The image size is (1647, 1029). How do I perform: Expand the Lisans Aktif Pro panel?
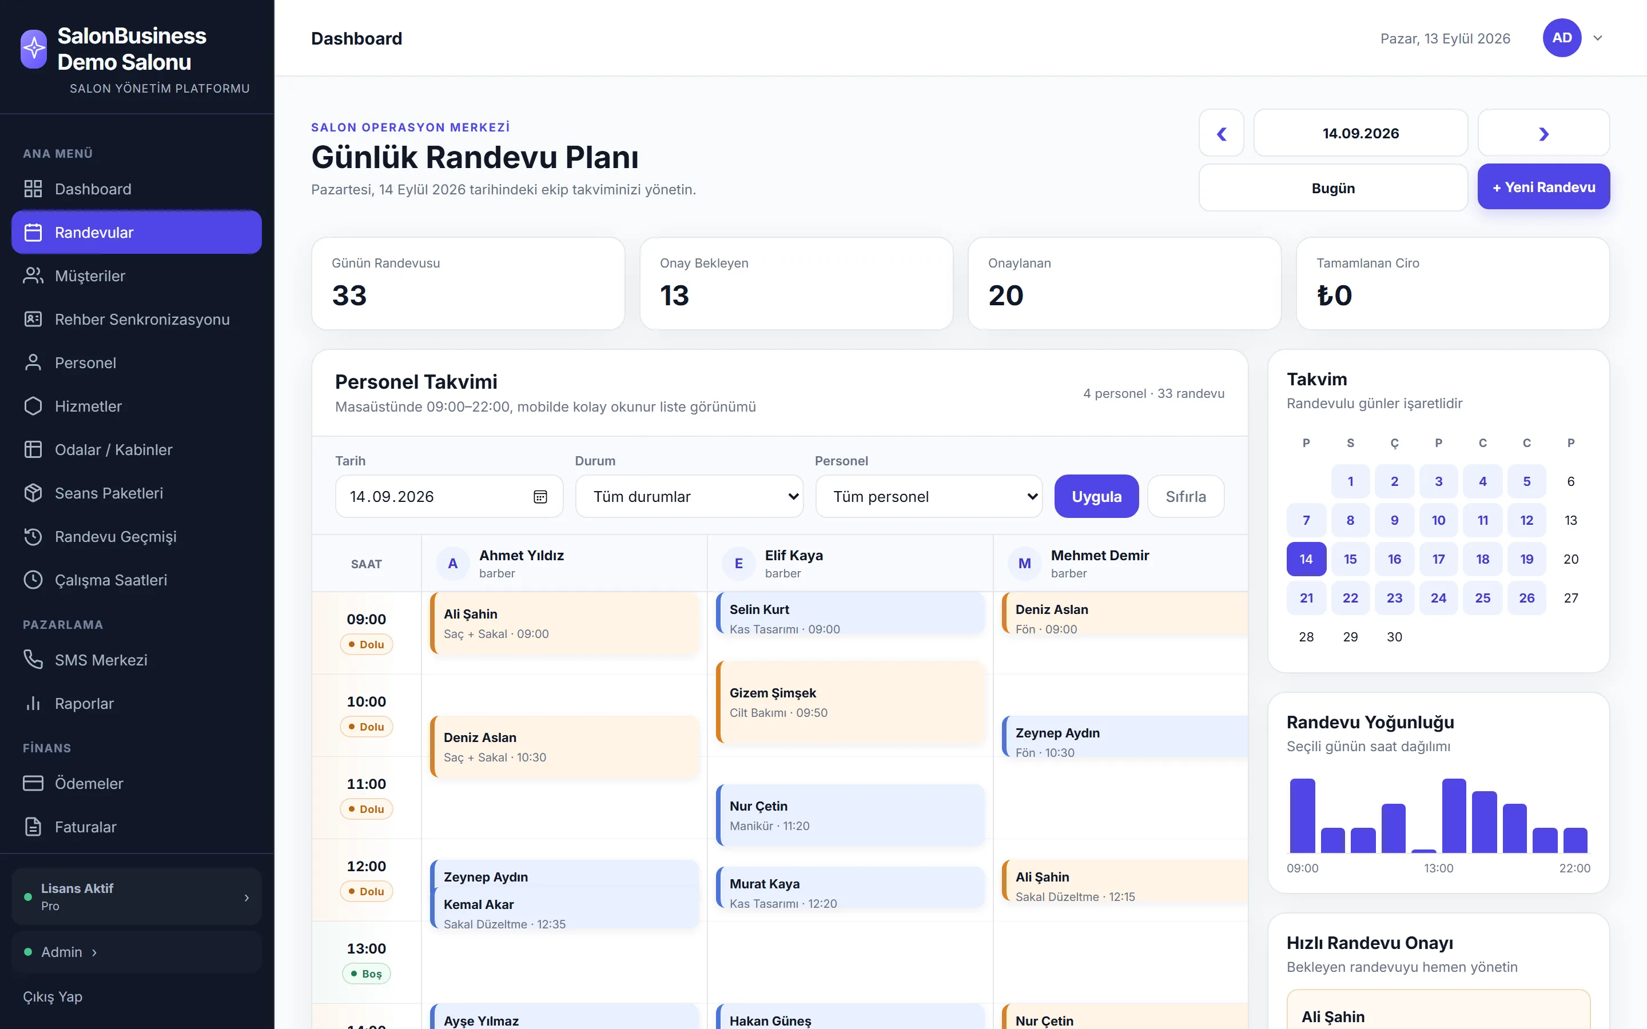pyautogui.click(x=137, y=896)
